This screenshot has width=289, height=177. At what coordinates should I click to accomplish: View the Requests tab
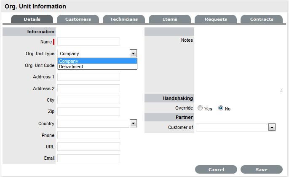(x=216, y=19)
